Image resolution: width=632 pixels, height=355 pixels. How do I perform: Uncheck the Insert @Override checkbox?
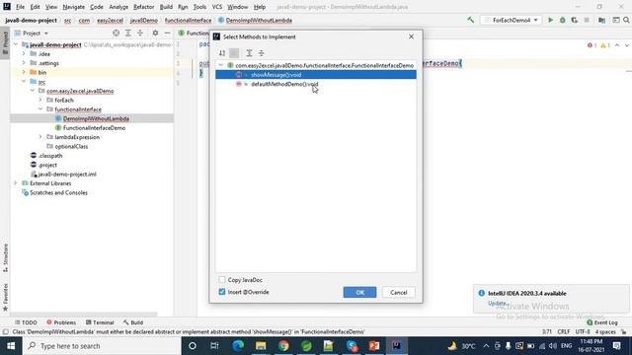(222, 292)
